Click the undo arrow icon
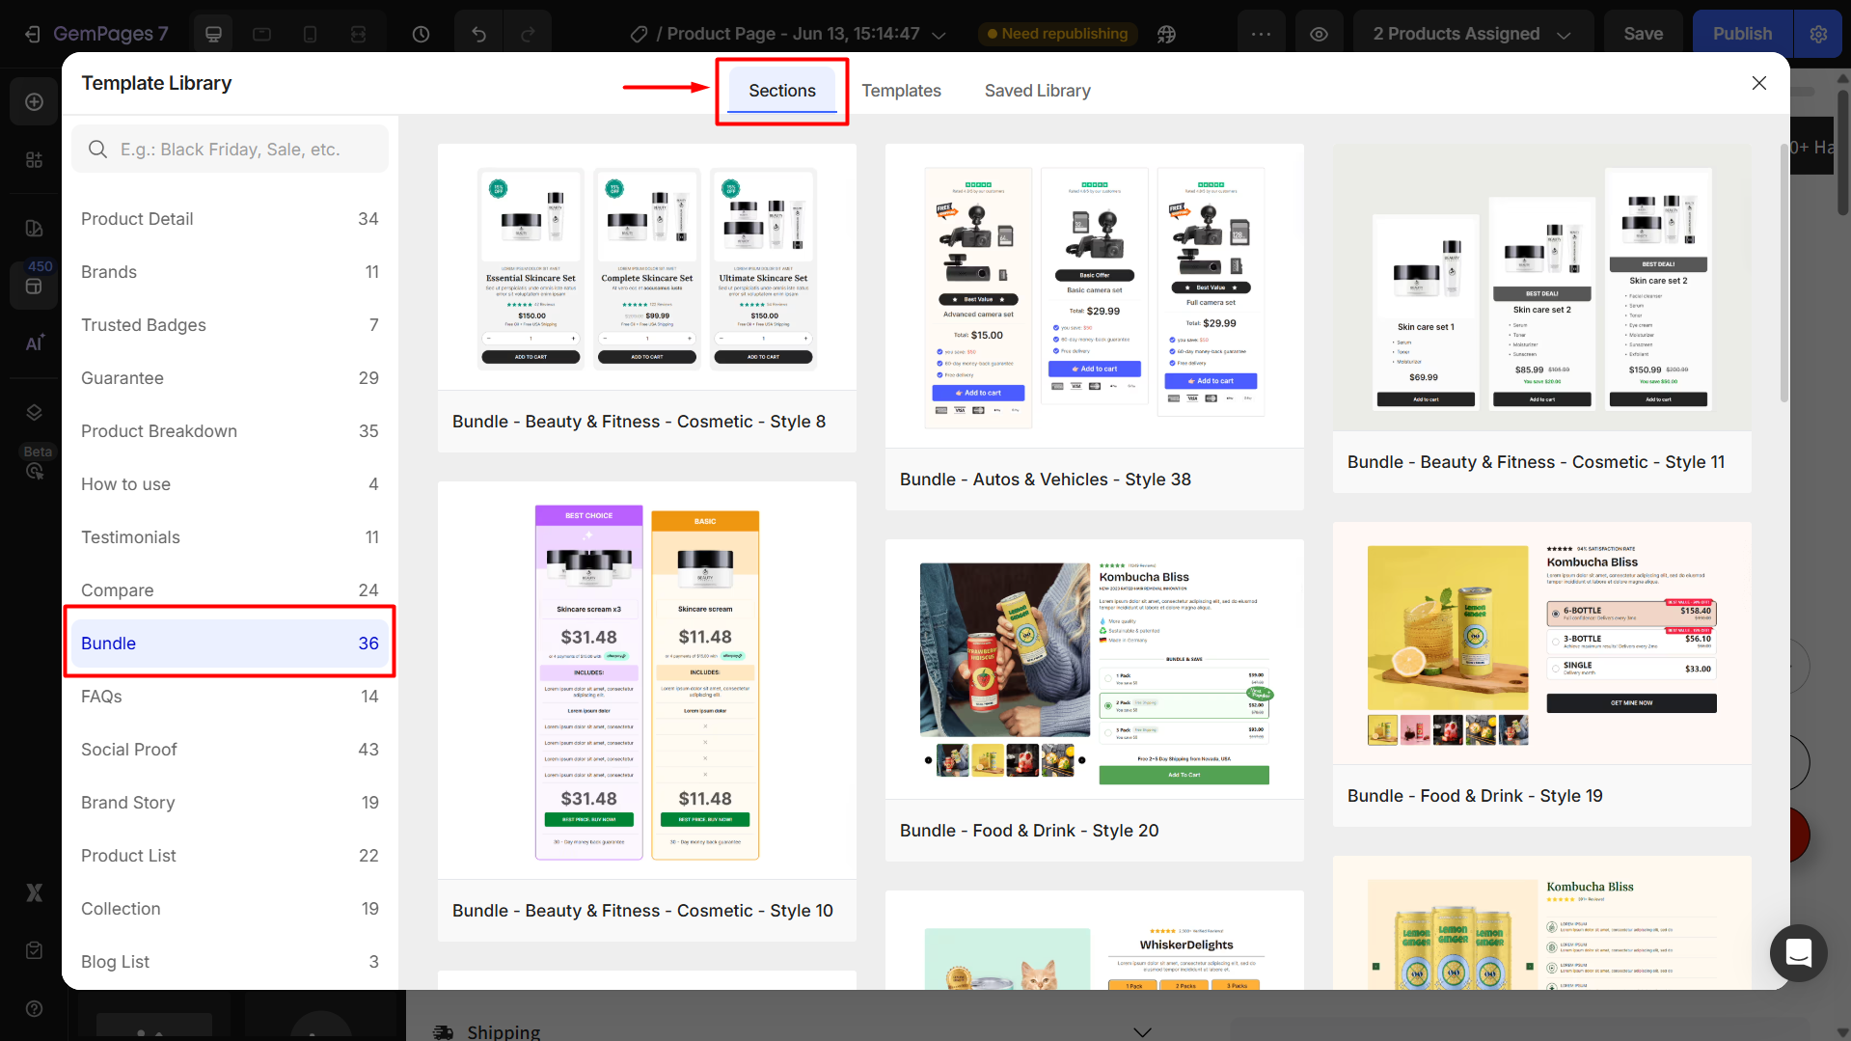1851x1041 pixels. click(478, 34)
